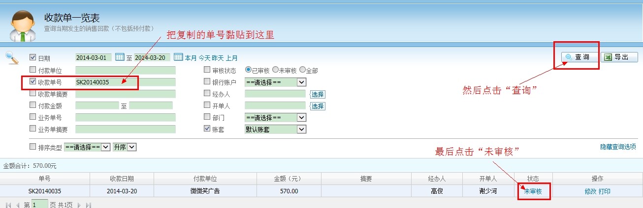Select the 全部 audit status radio option
Viewport: 643px width, 208px height.
(x=302, y=70)
